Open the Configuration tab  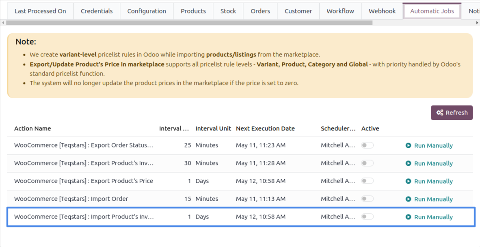tap(147, 11)
